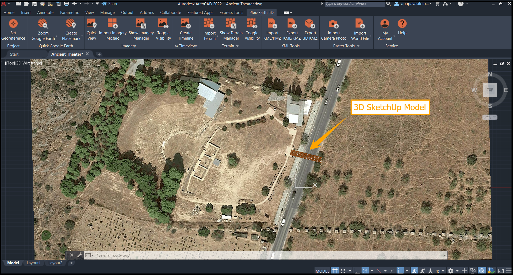The image size is (513, 275).
Task: Open Express Tools ribbon tab
Action: (231, 13)
